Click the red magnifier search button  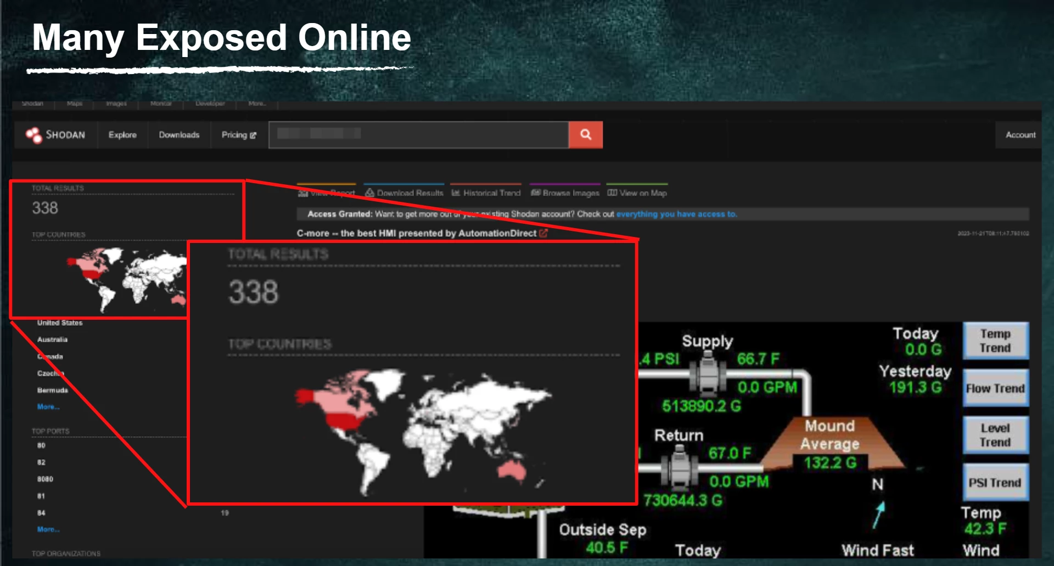pos(585,135)
